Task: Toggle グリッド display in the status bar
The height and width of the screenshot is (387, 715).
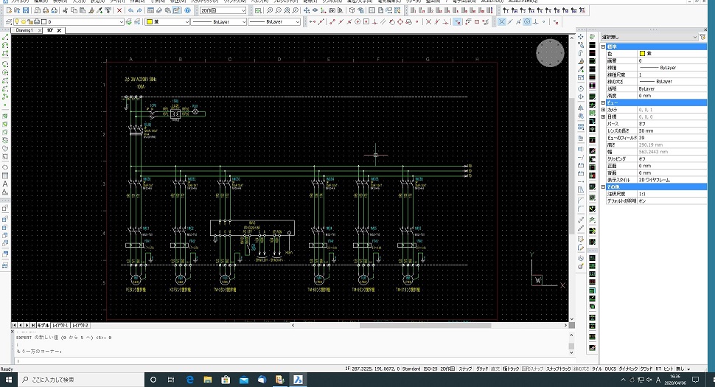Action: tap(481, 369)
